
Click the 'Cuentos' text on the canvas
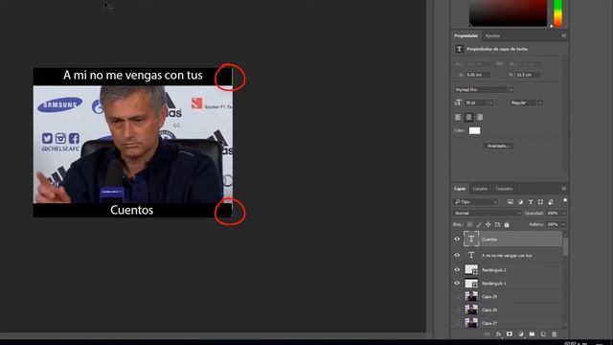pos(132,210)
